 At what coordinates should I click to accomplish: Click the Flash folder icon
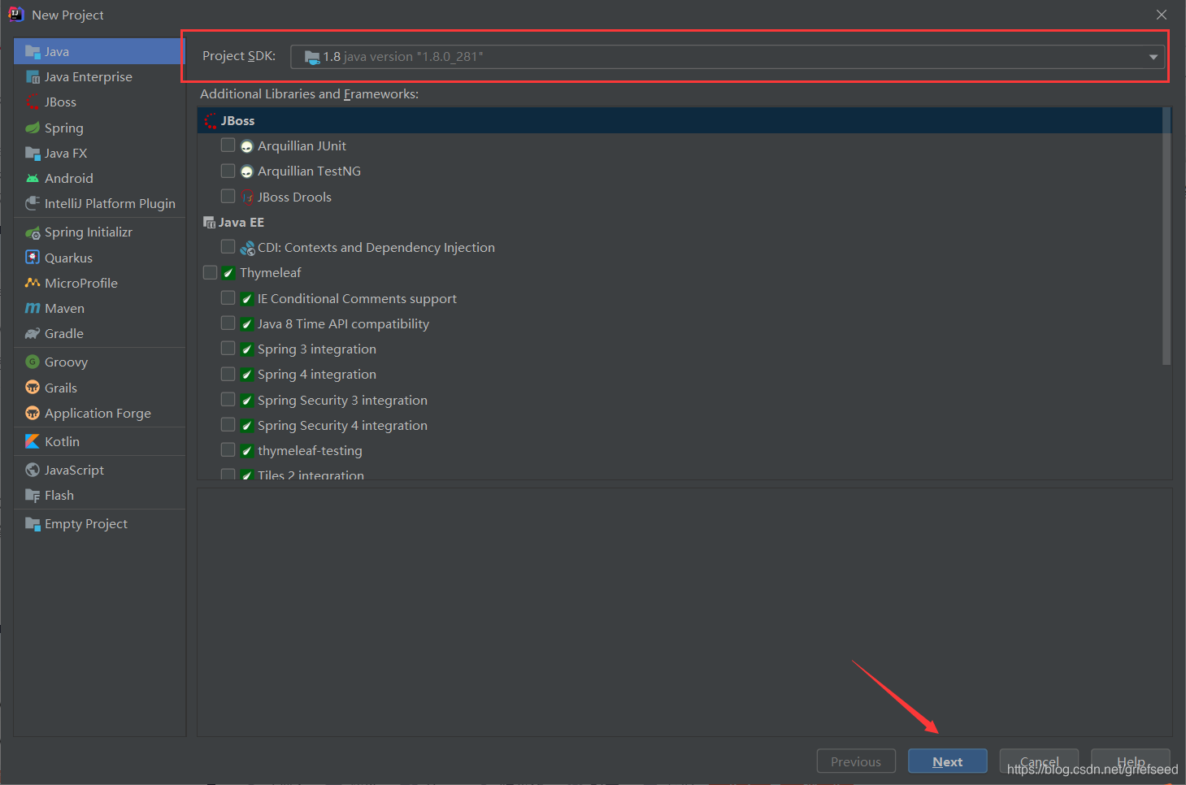(x=33, y=496)
